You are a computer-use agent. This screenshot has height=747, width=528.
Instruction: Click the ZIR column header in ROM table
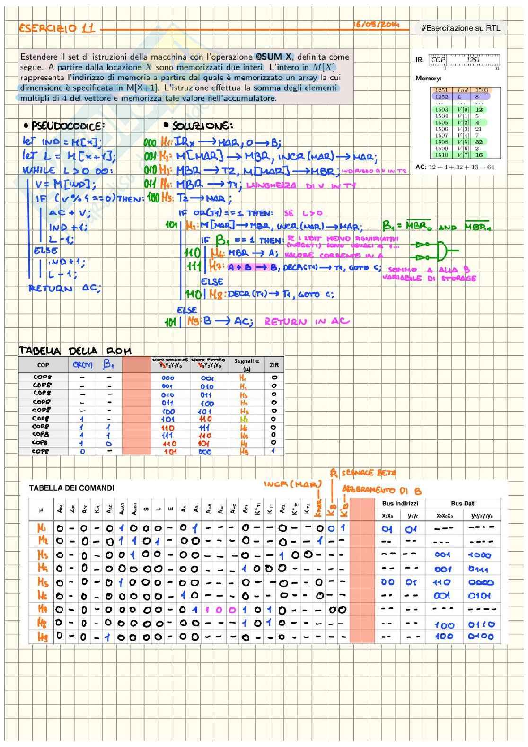[x=274, y=365]
